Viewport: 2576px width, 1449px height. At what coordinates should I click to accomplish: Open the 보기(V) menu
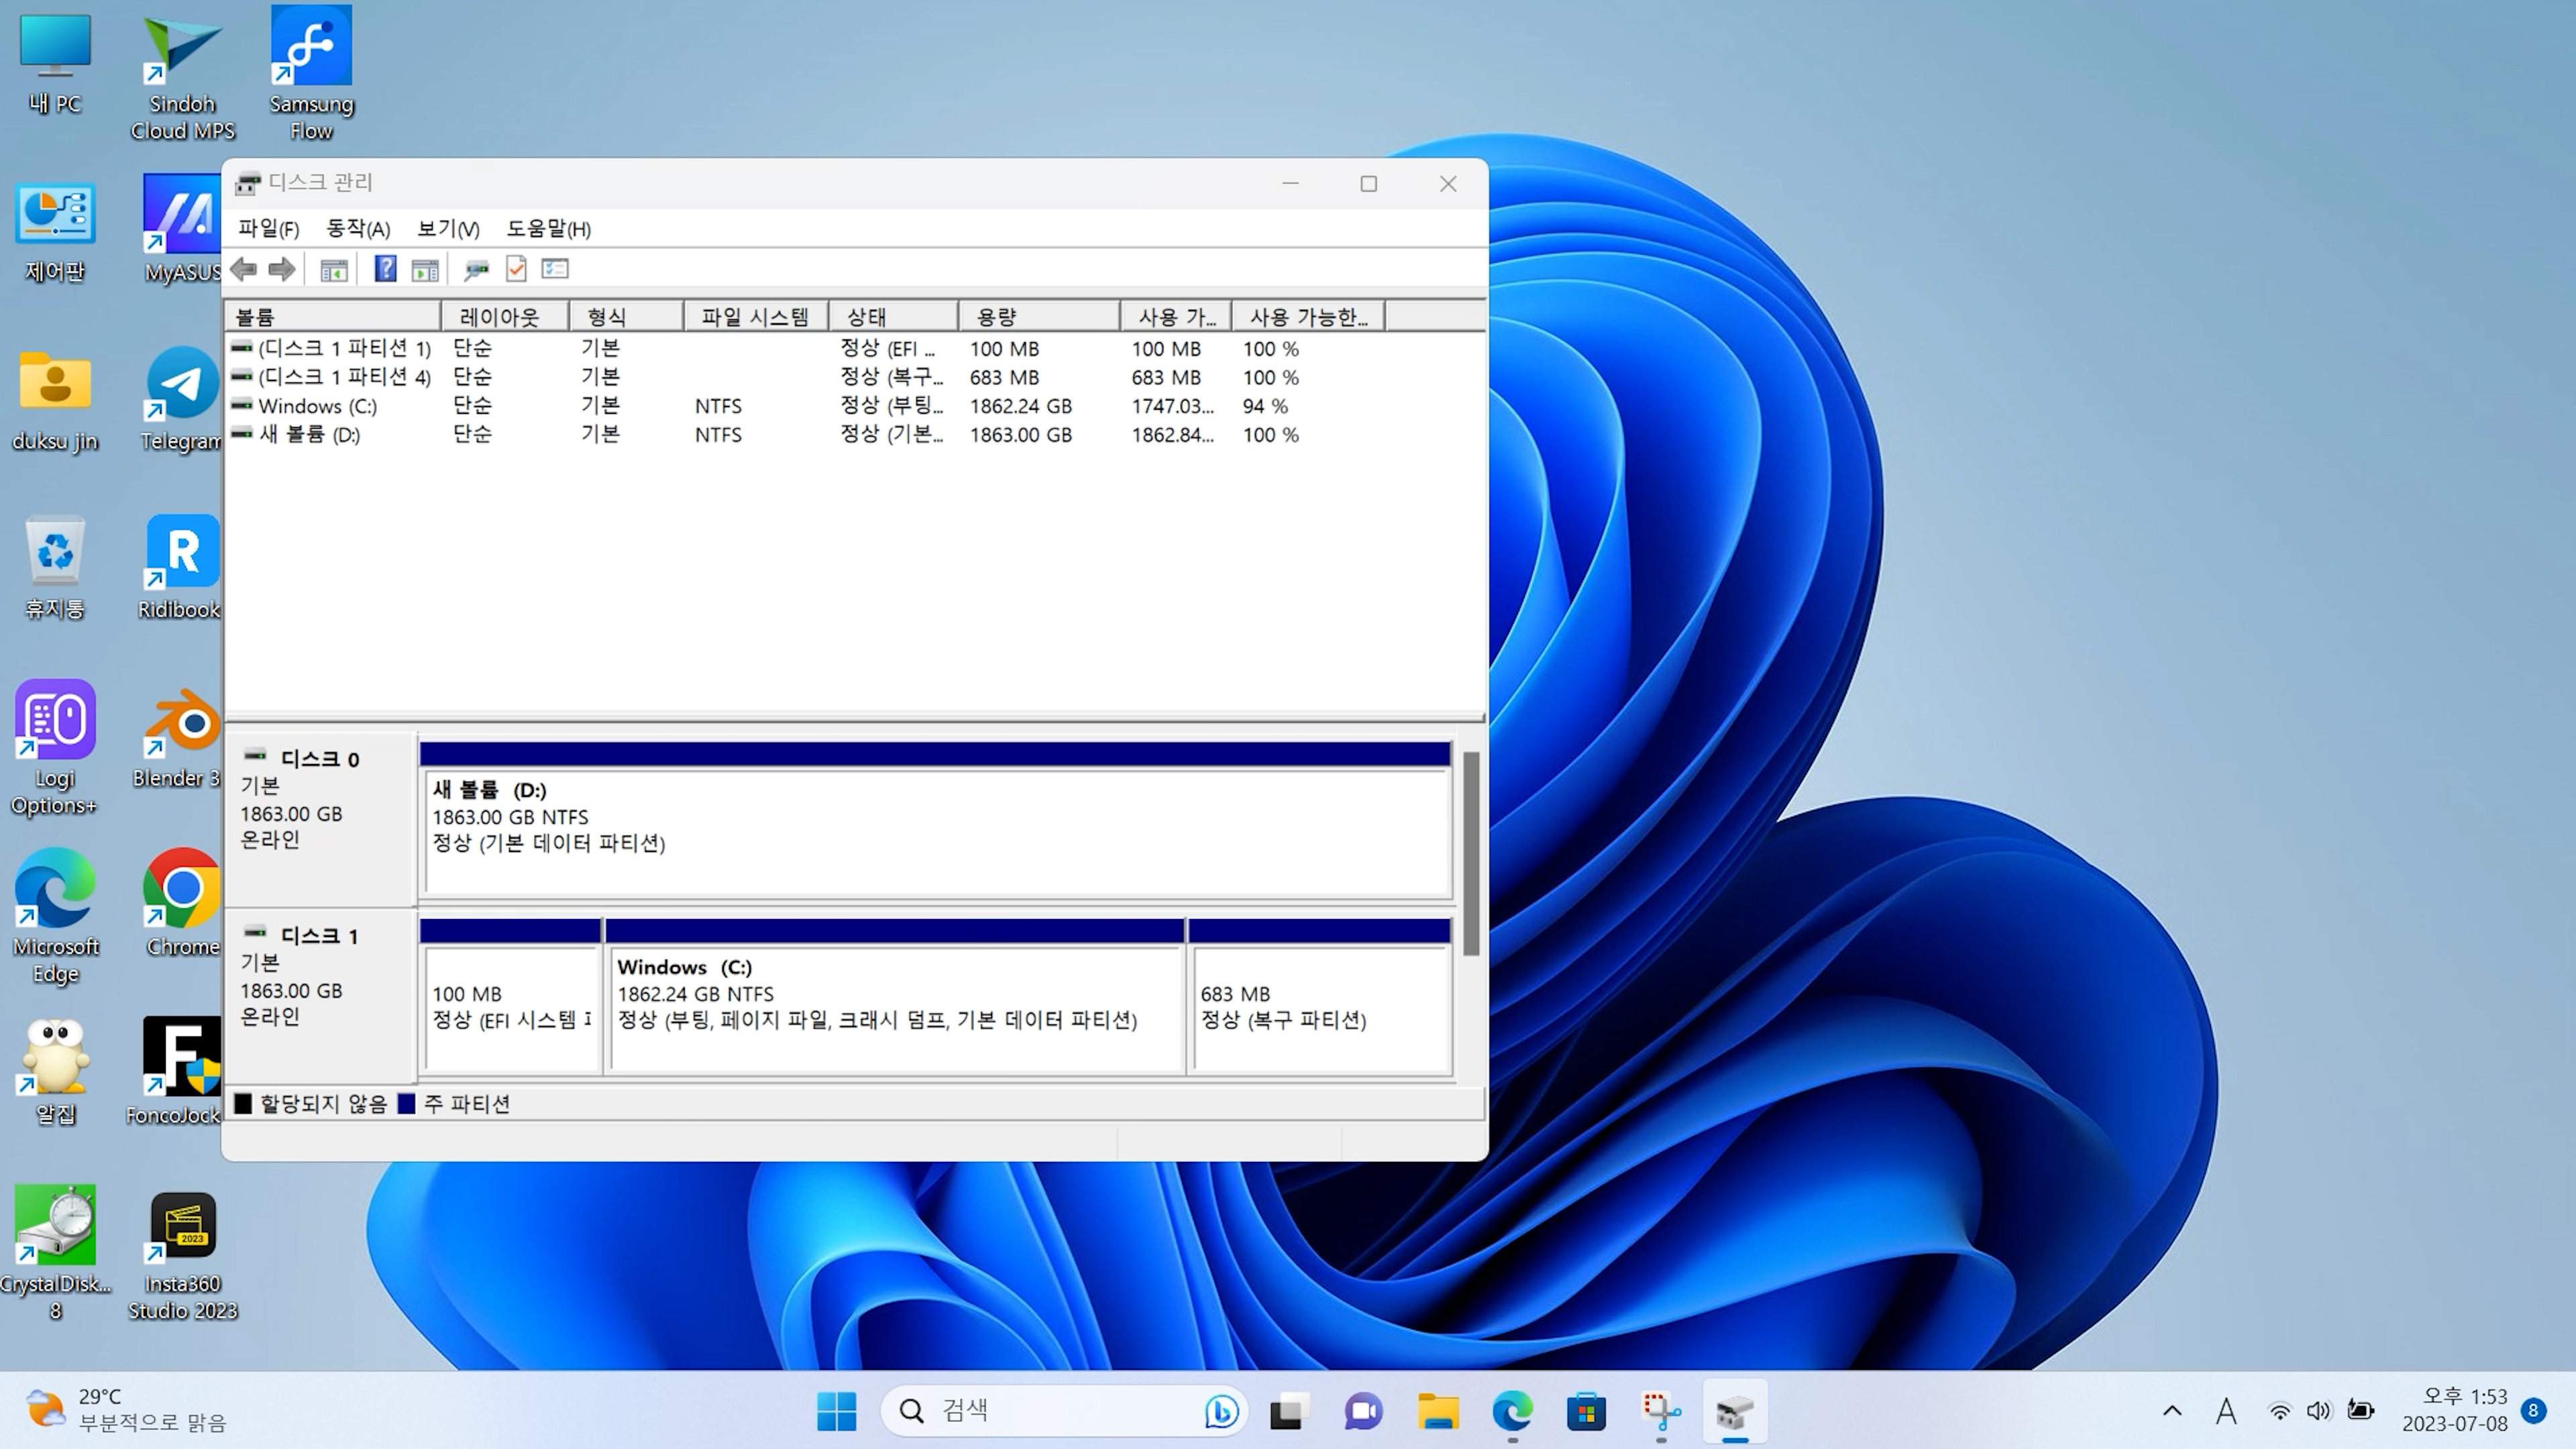(447, 229)
